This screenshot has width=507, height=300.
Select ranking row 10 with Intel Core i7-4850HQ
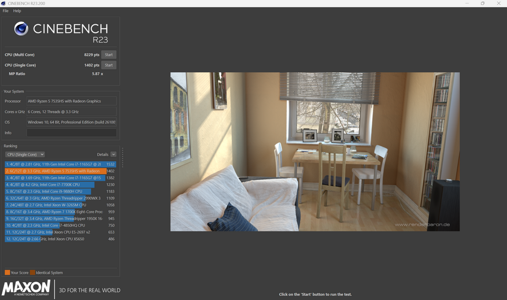(x=61, y=225)
